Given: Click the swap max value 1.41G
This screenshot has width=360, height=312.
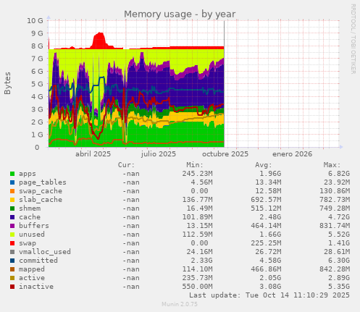Looking at the screenshot, I should tap(339, 243).
